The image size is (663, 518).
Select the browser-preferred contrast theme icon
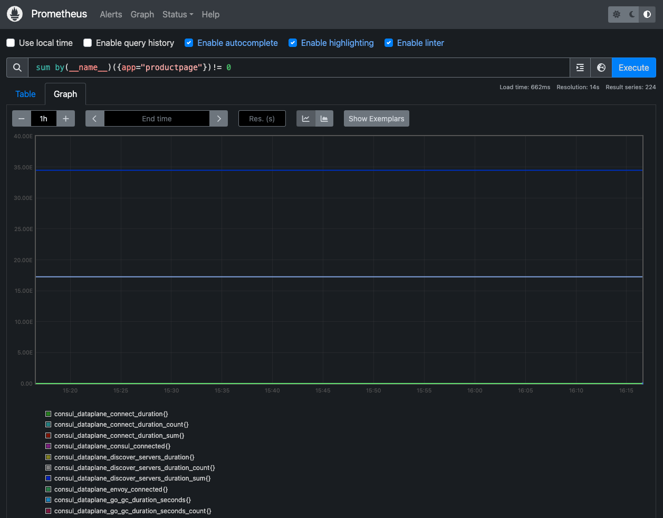pyautogui.click(x=647, y=14)
